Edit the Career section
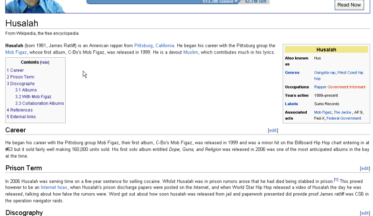The image size is (373, 216). pyautogui.click(x=273, y=130)
